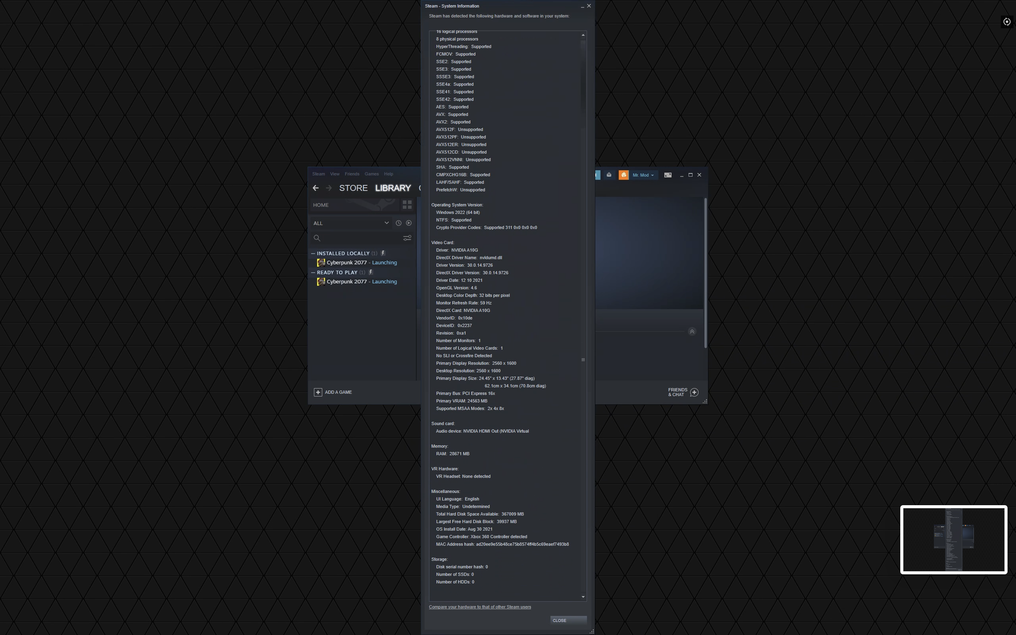Click 'Total Hard Disk Space Available' line

point(480,514)
